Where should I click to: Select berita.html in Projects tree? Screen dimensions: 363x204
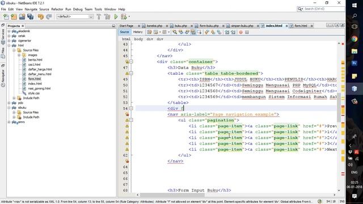(x=35, y=59)
